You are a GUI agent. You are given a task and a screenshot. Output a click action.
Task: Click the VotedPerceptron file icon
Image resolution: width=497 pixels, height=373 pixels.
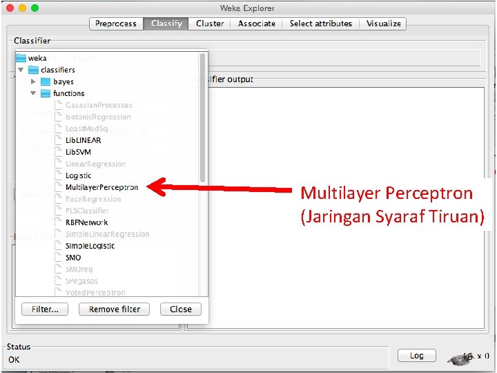58,291
